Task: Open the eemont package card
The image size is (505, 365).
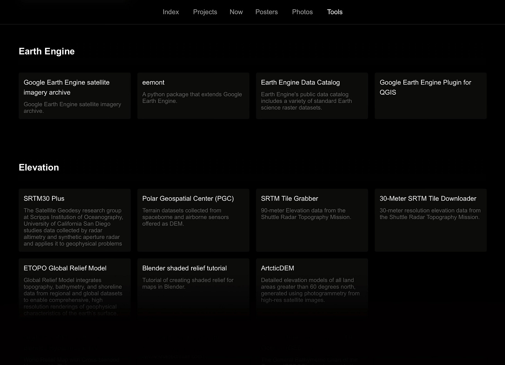Action: (193, 96)
